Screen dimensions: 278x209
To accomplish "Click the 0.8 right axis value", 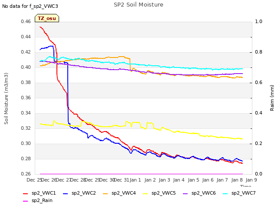I will pyautogui.click(x=258, y=52).
